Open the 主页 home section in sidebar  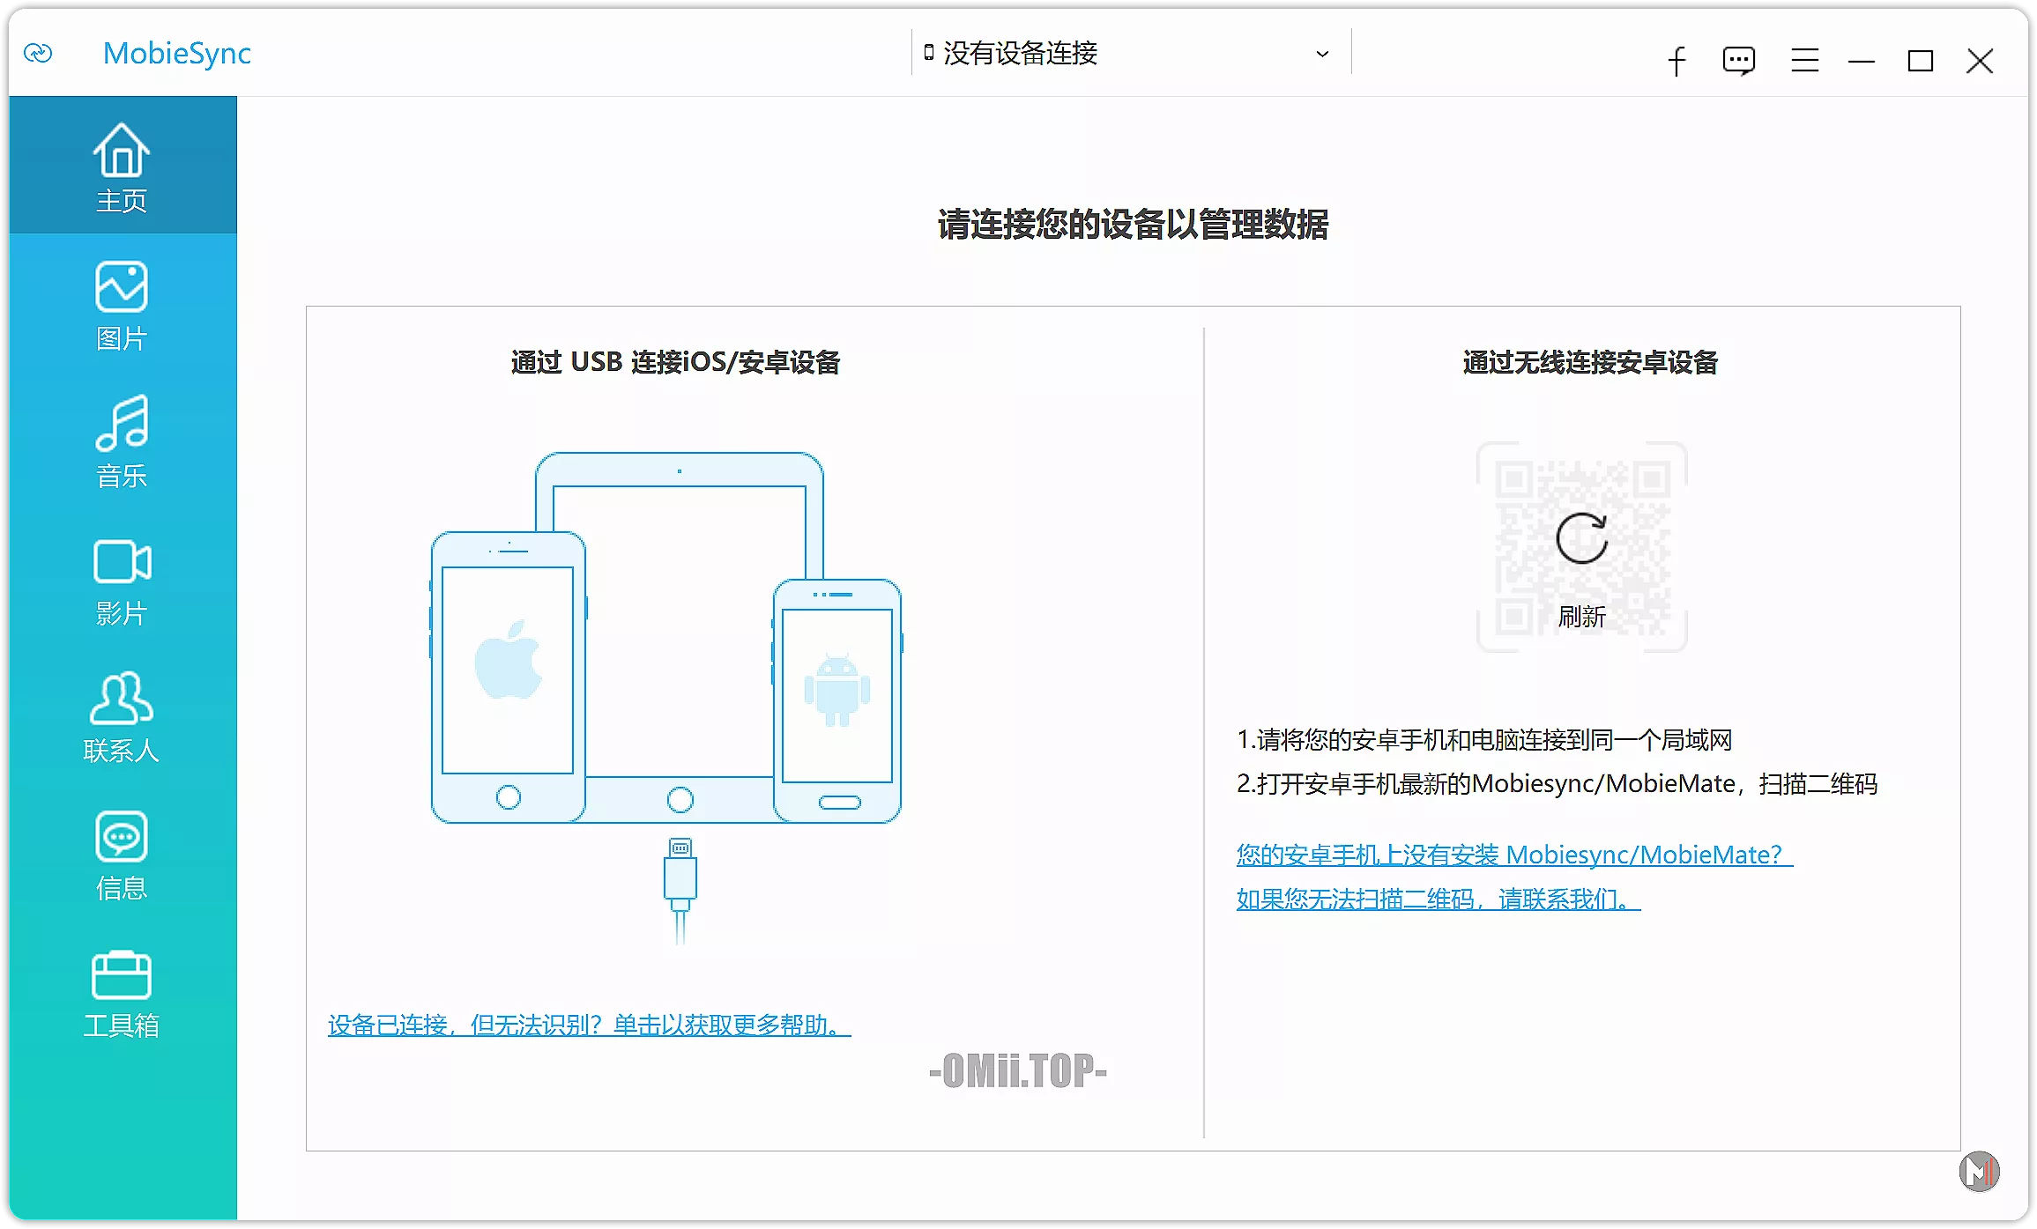(122, 166)
